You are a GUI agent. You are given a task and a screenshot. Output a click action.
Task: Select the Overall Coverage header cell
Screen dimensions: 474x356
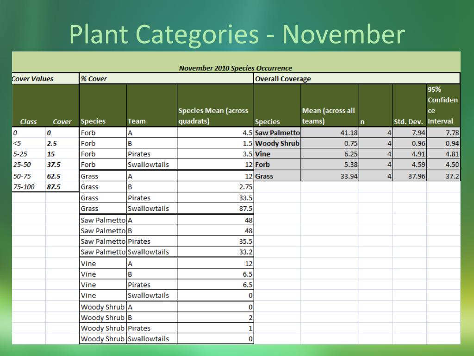pos(357,79)
